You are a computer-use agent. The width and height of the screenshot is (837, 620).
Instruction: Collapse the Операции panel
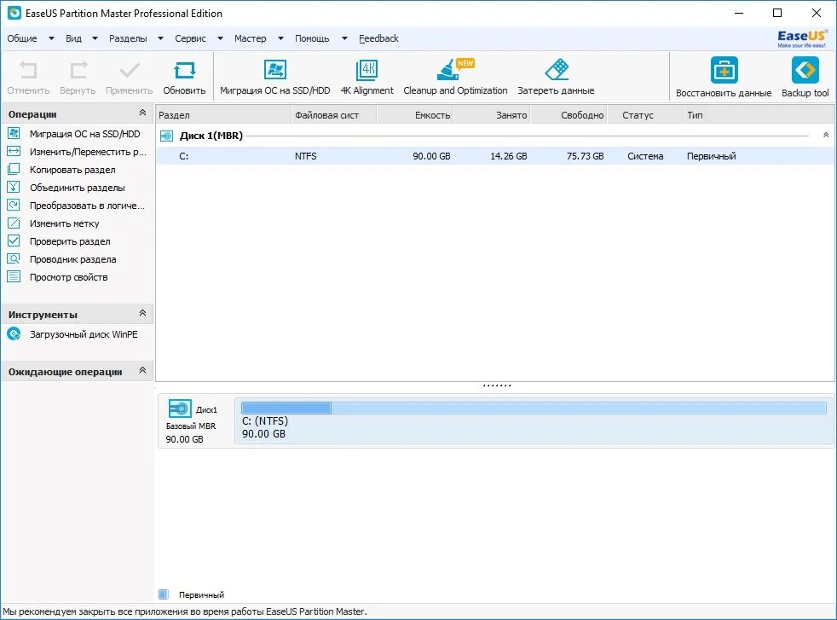143,112
